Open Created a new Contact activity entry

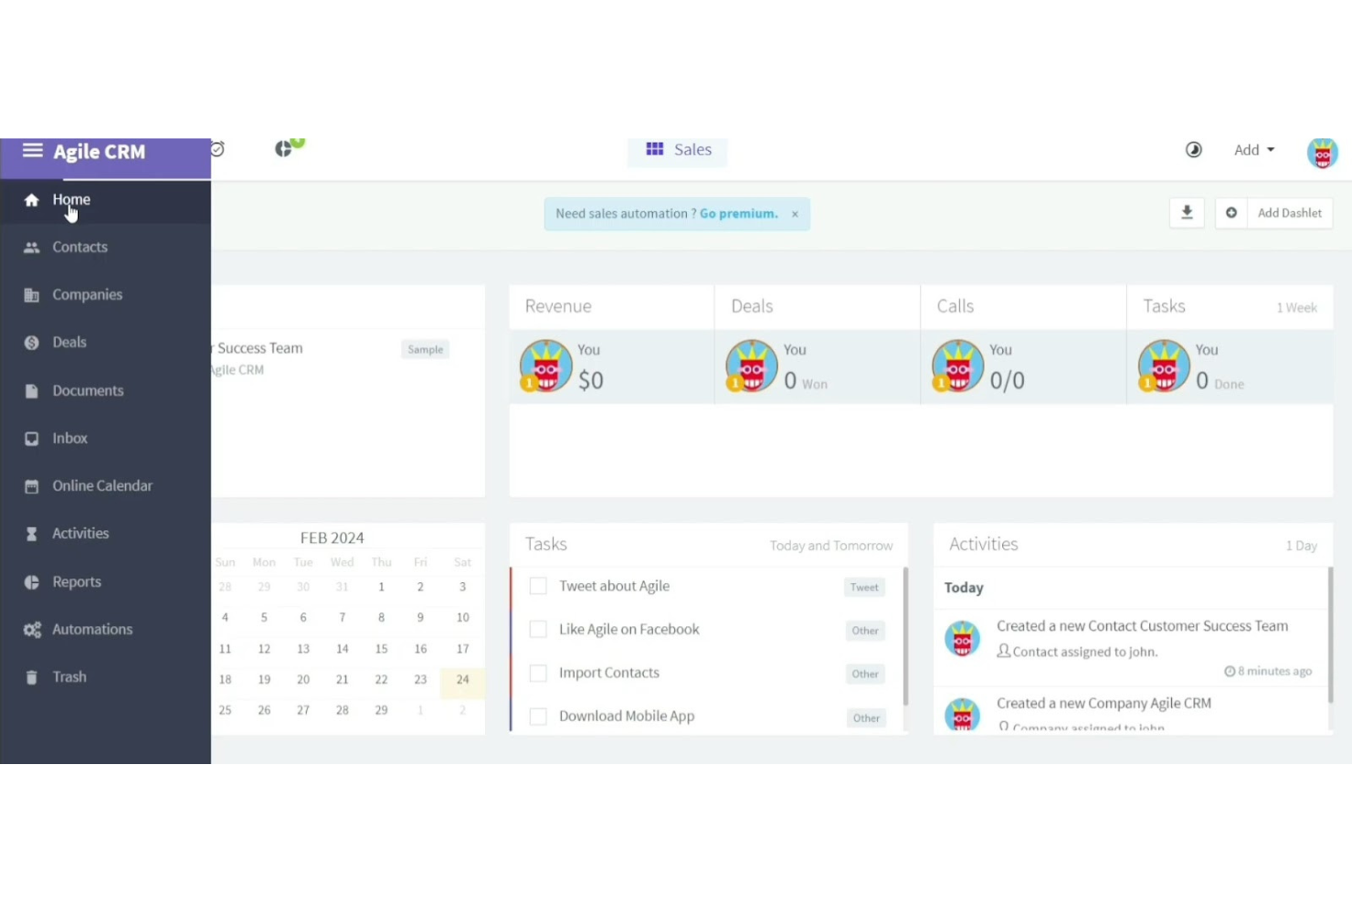(x=1142, y=626)
